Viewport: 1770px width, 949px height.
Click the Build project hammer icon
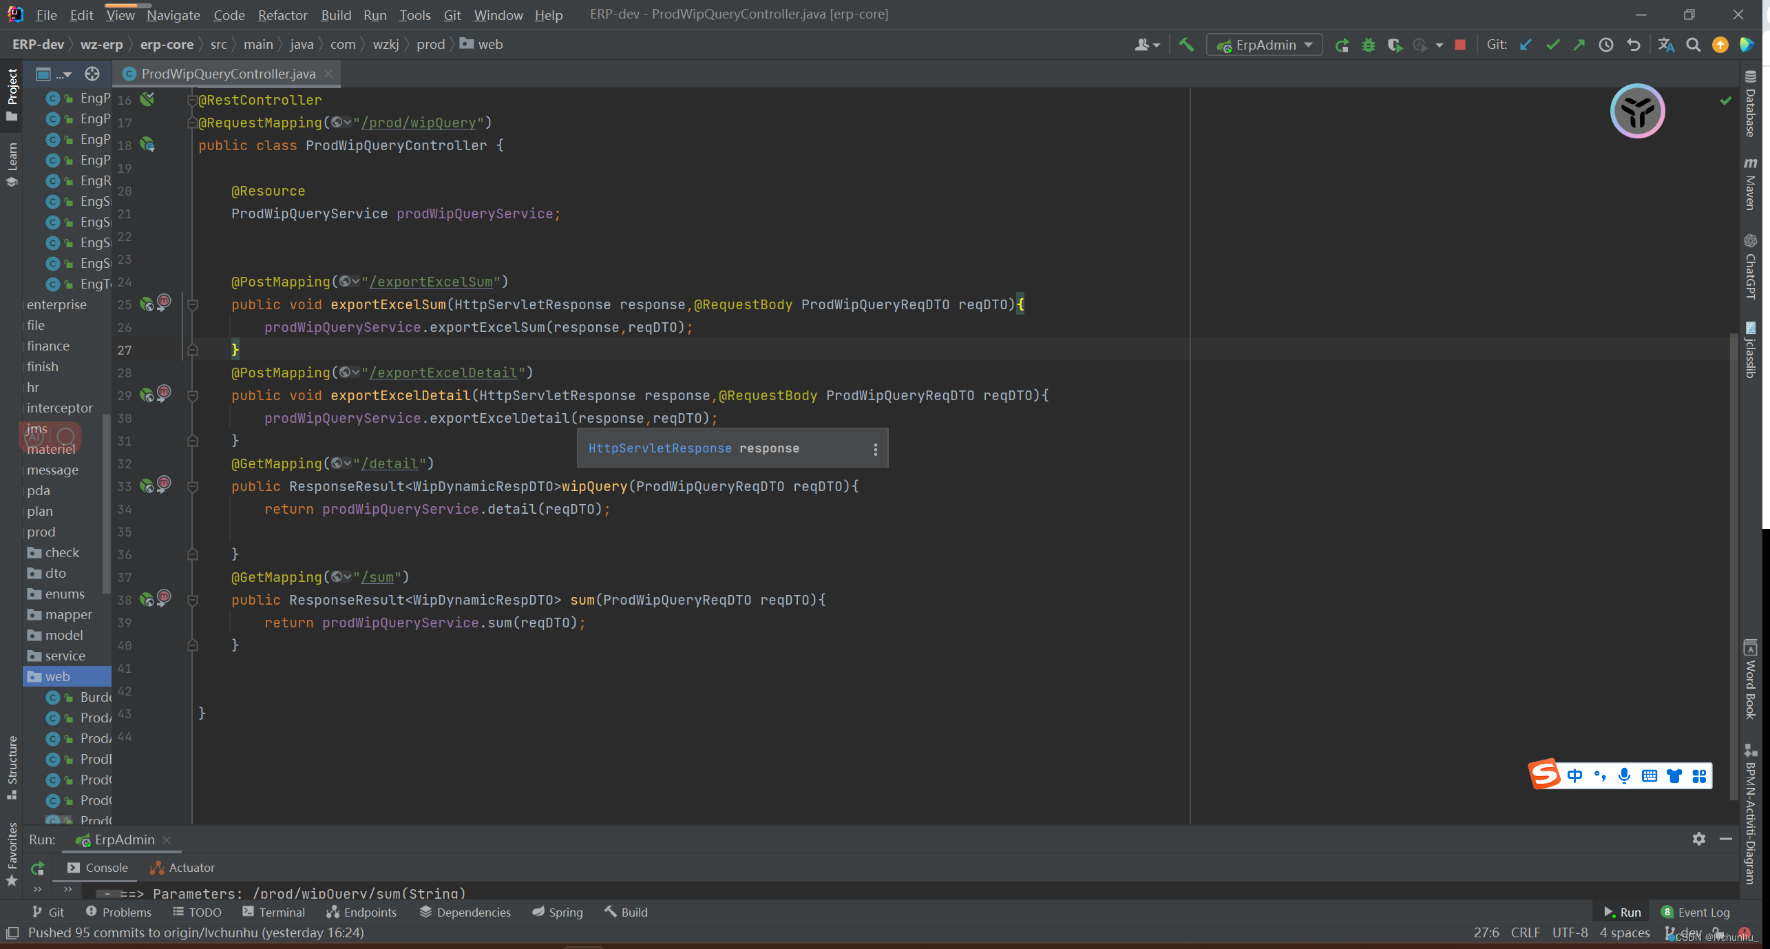pyautogui.click(x=1186, y=45)
